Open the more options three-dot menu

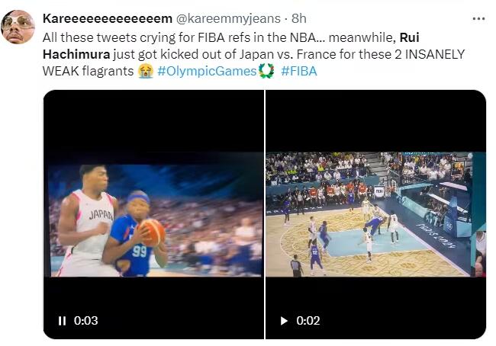(478, 19)
